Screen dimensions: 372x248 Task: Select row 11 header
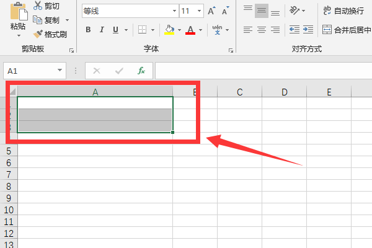[x=9, y=222]
